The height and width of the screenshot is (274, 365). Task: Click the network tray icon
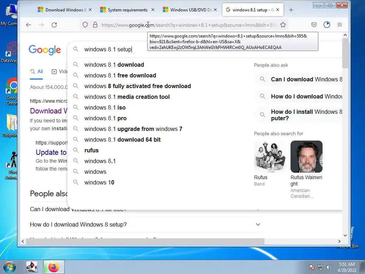[320, 267]
